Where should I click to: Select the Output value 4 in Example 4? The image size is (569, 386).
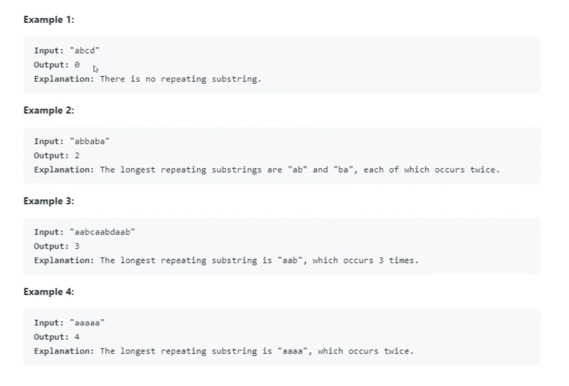pyautogui.click(x=77, y=337)
